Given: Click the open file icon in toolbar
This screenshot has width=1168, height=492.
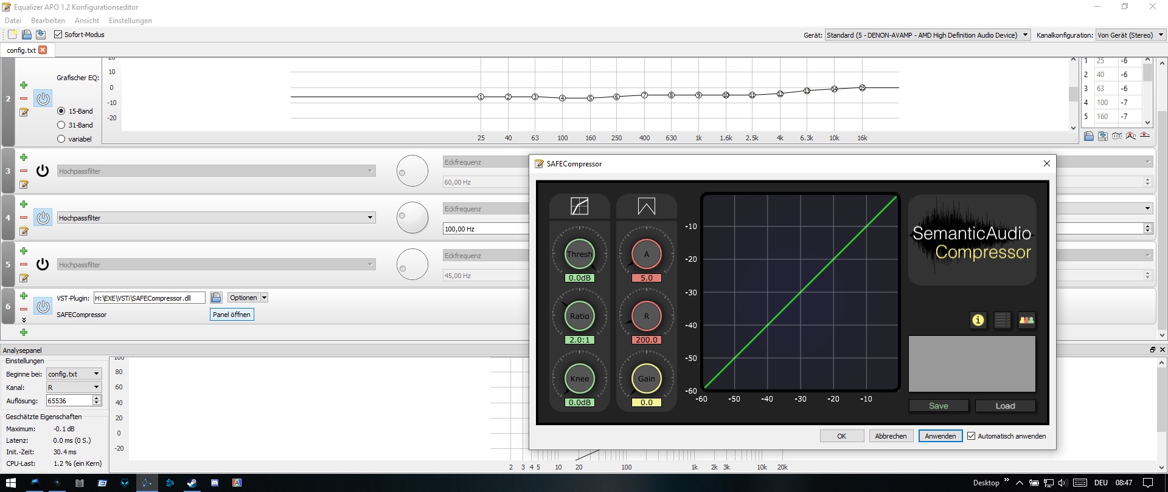Looking at the screenshot, I should (x=27, y=35).
